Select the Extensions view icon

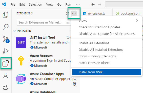tap(6, 63)
